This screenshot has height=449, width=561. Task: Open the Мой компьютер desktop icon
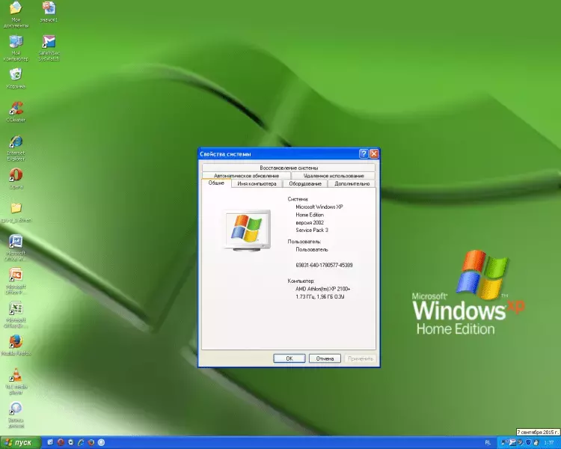(x=16, y=48)
